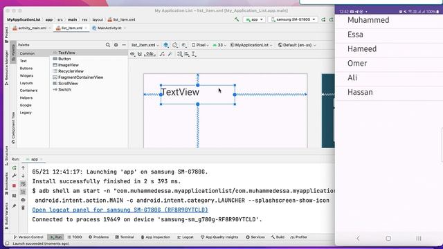Click the Infer Constraints magic wand icon
This screenshot has width=443, height=249.
[170, 54]
